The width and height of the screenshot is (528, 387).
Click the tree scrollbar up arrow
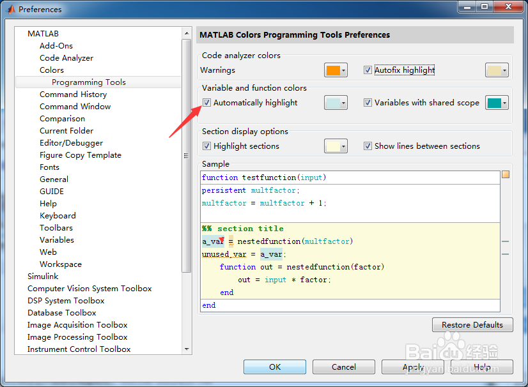(187, 33)
